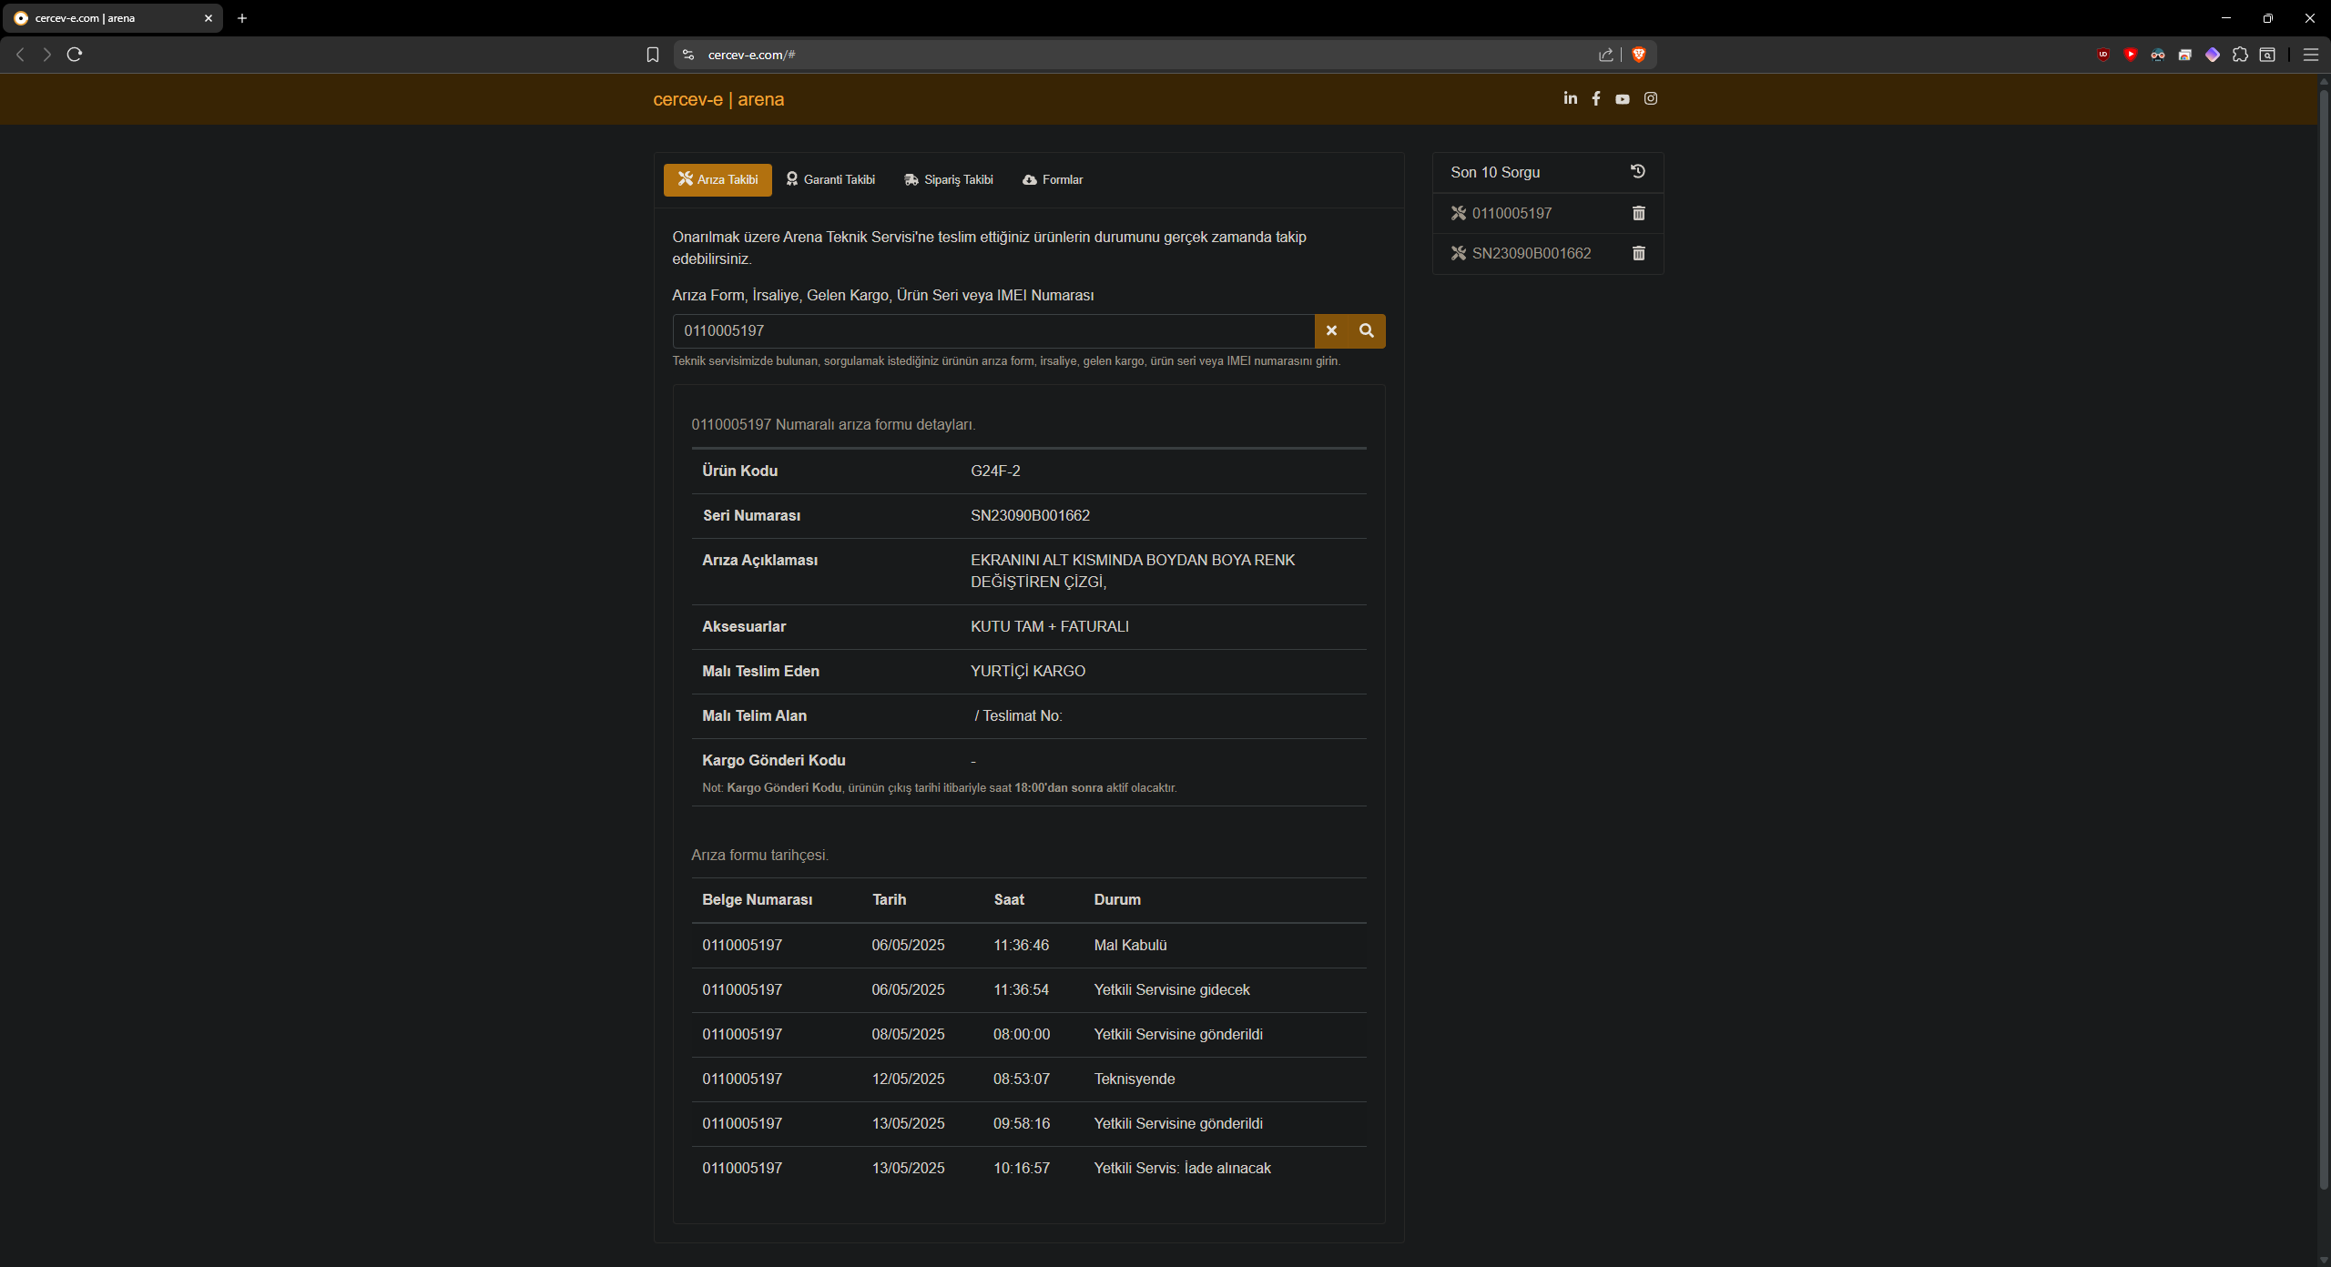Viewport: 2331px width, 1267px height.
Task: Click the Belge Numarası column header
Action: point(757,899)
